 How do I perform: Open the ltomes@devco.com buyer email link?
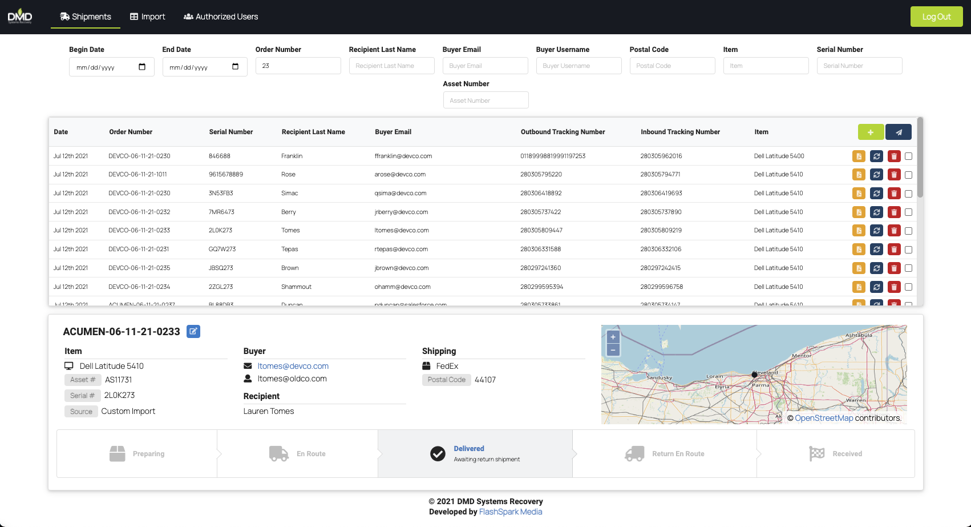293,366
